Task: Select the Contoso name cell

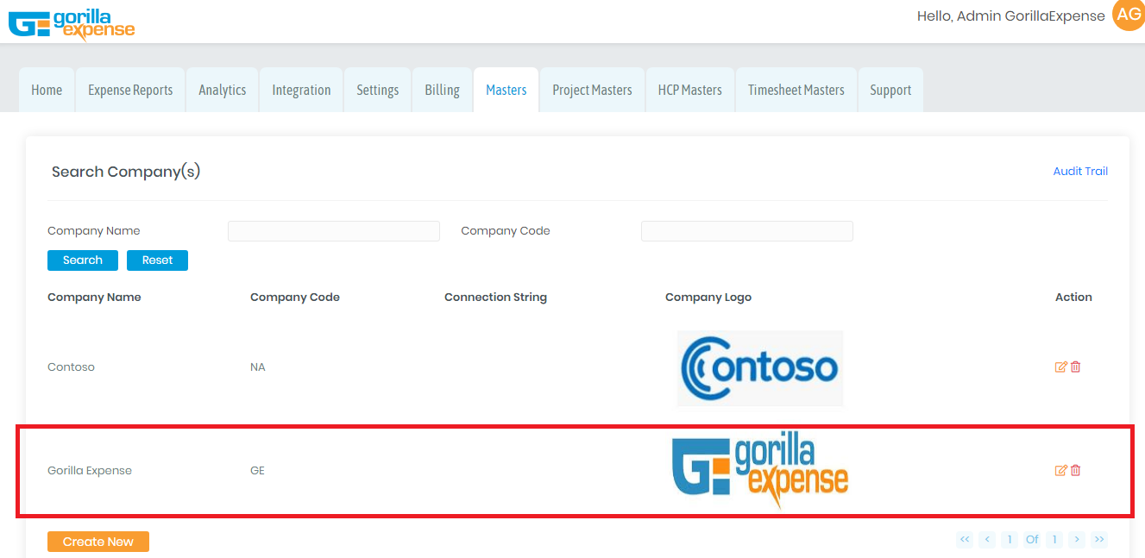Action: pyautogui.click(x=71, y=367)
